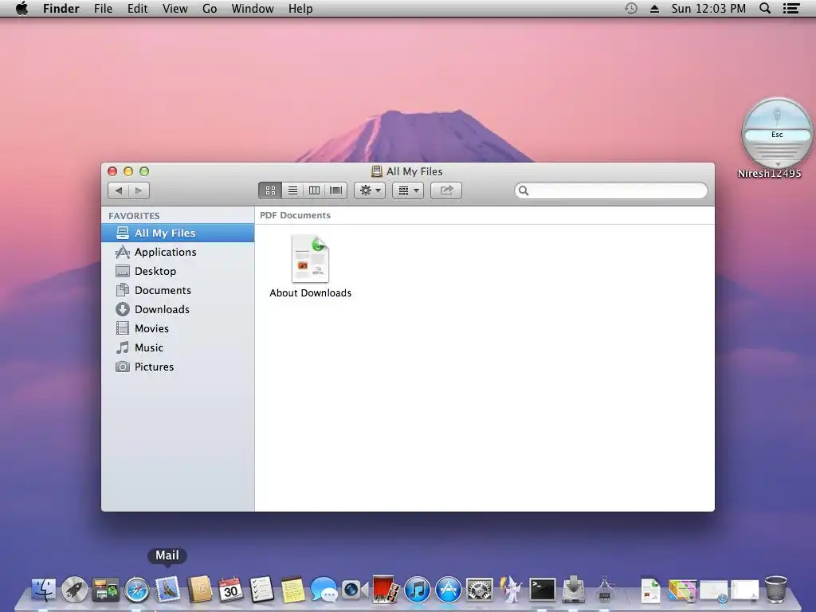Open App Store in the Dock
The image size is (816, 612).
coord(448,590)
